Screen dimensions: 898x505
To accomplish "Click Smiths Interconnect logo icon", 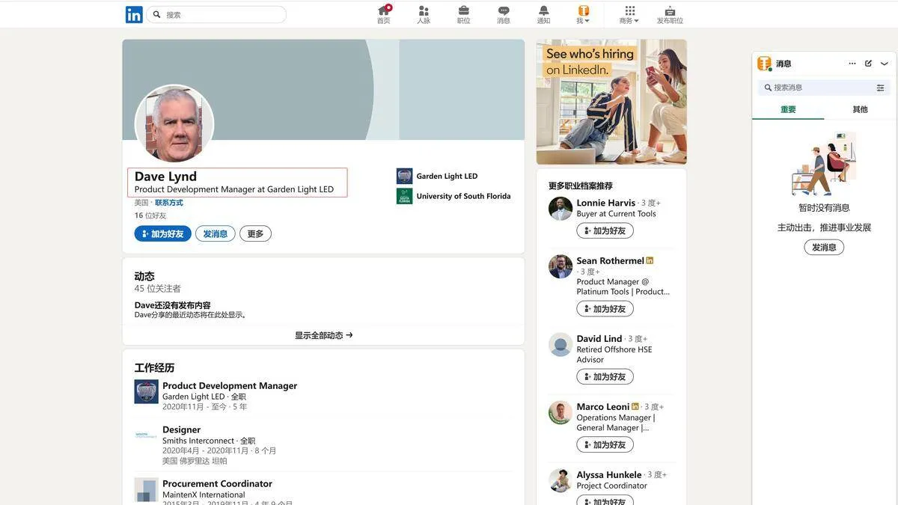I will coord(146,435).
